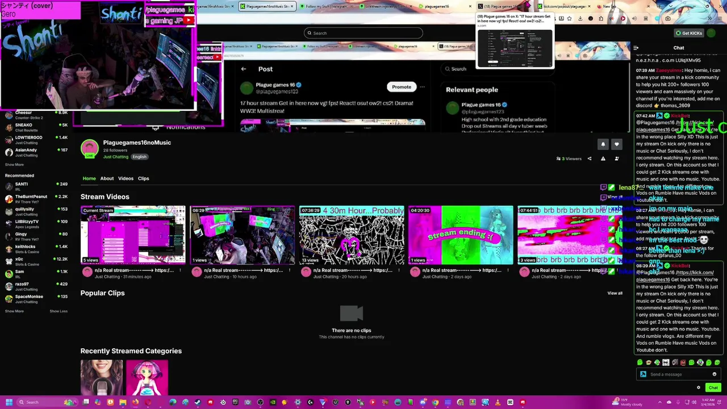Open File Explorer from the taskbar
This screenshot has height=409, width=727.
point(123,402)
